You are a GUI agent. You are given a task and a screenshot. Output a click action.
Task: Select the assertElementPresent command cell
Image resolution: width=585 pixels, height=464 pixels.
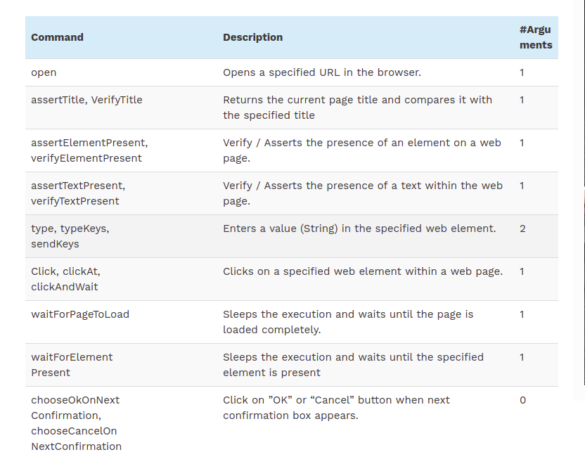point(89,150)
